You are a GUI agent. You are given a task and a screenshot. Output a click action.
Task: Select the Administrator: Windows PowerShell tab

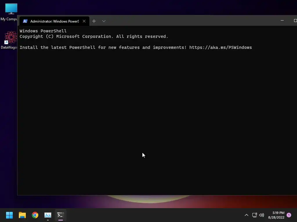[x=54, y=21]
